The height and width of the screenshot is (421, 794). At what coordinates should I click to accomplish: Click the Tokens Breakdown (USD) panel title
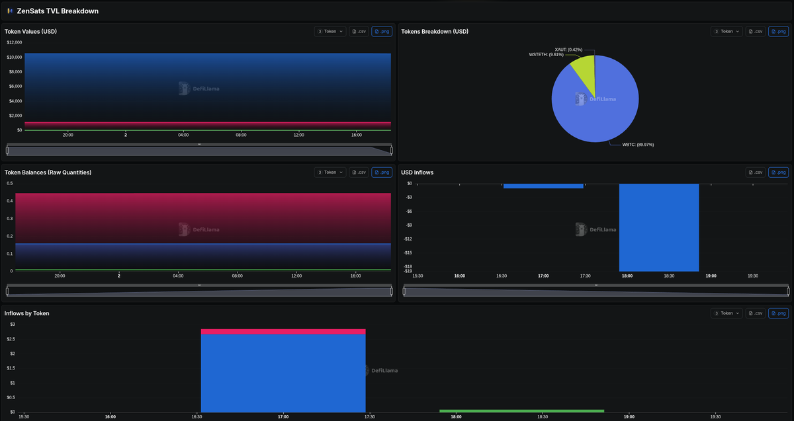[434, 31]
